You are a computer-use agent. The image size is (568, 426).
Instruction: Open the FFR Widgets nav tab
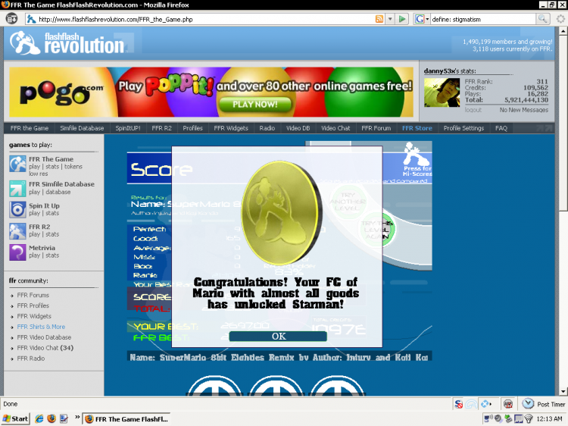tap(231, 128)
